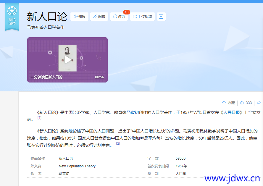Click the 特色词条 badge ribbon

pos(12,17)
